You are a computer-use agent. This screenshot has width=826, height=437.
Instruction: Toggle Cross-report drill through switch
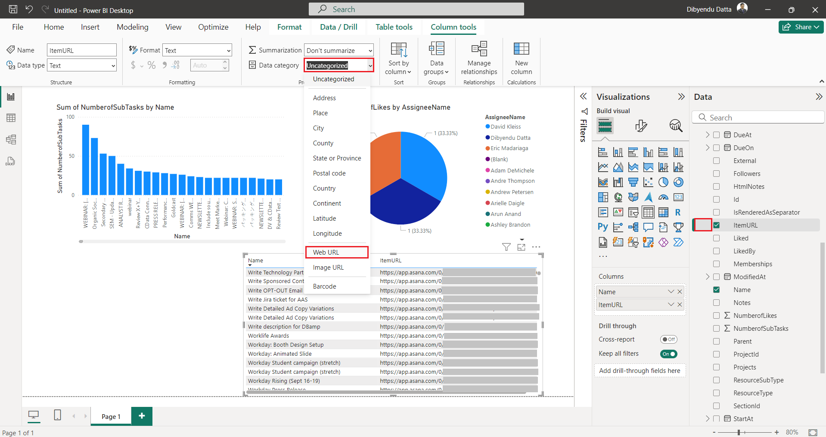(668, 339)
